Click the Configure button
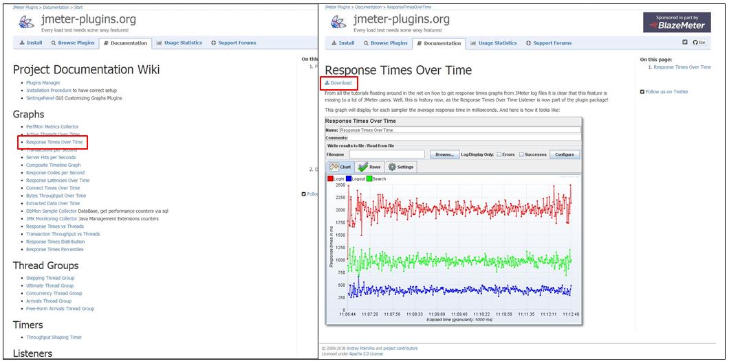The width and height of the screenshot is (729, 361). coord(565,154)
